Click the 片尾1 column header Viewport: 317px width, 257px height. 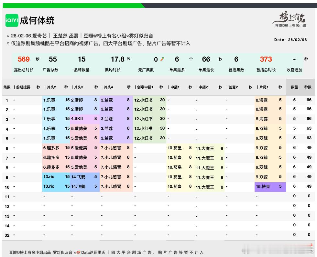264,87
